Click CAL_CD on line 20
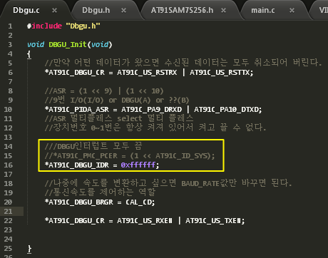The width and height of the screenshot is (328, 258). point(139,202)
